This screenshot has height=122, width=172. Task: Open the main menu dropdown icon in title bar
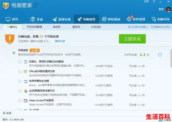[154, 1]
